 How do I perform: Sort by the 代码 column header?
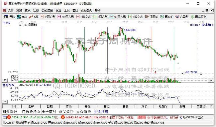[12, 106]
